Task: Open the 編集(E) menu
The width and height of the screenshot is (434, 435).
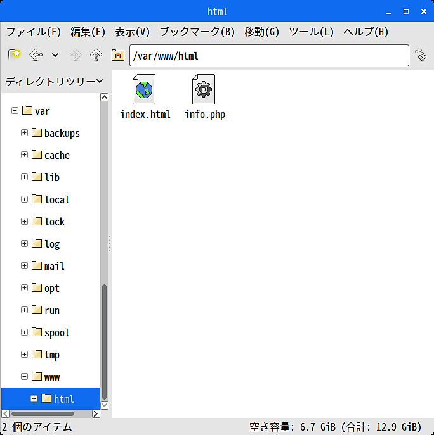Action: (88, 32)
